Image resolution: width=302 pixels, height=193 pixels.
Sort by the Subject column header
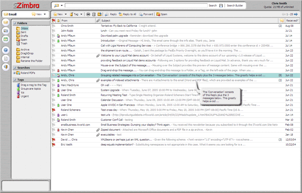[190, 21]
